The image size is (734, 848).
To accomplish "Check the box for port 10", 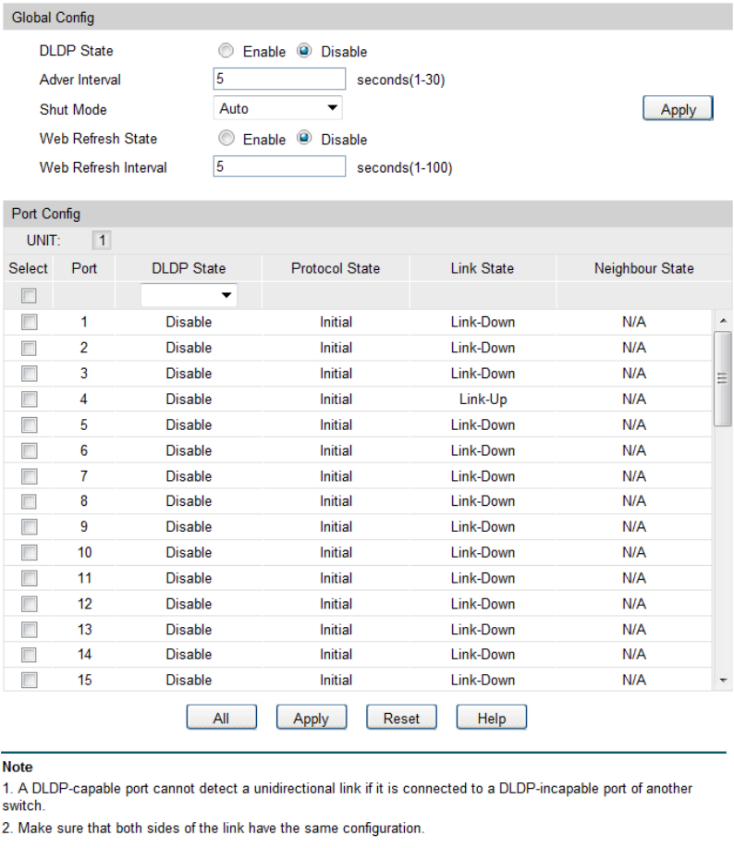I will (29, 553).
